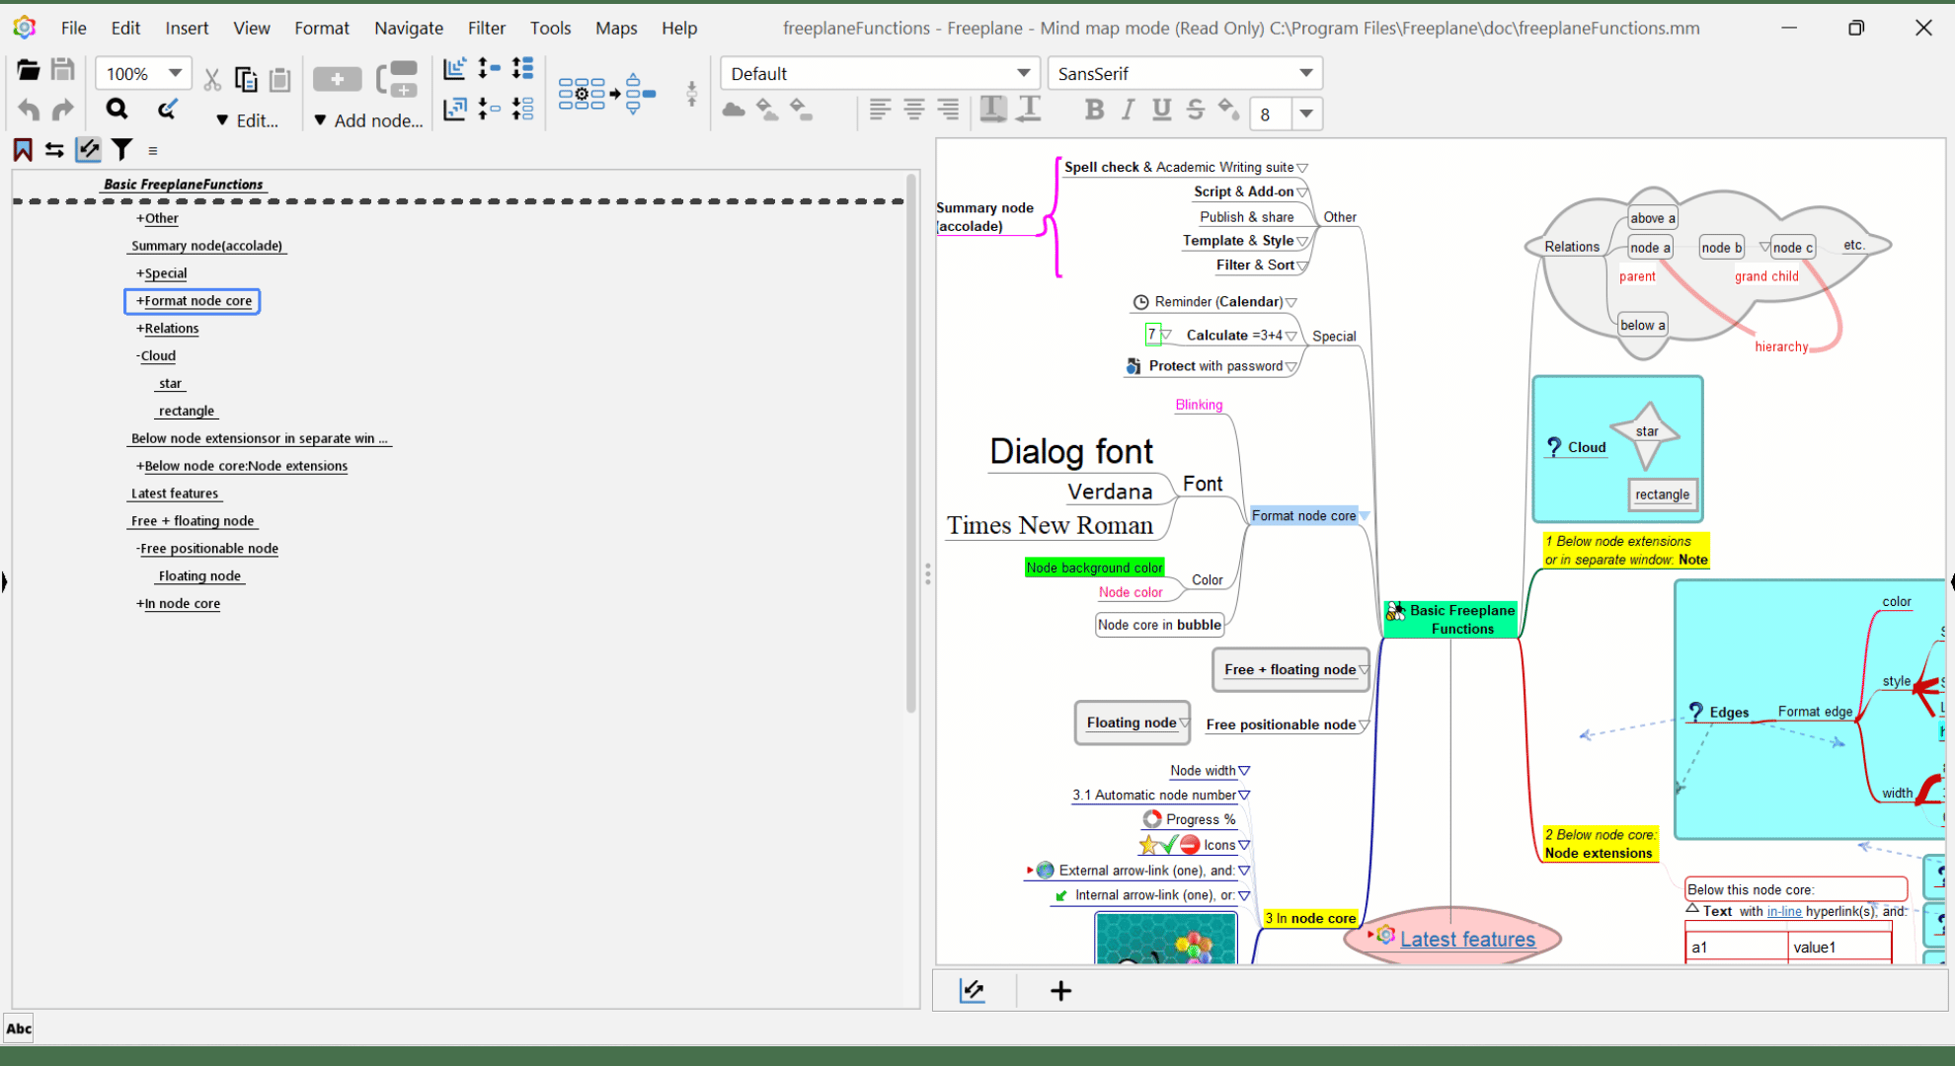Toggle bold formatting
The height and width of the screenshot is (1066, 1955).
click(x=1094, y=110)
